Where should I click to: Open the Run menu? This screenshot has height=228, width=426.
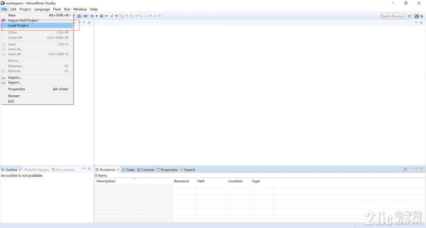coord(67,9)
